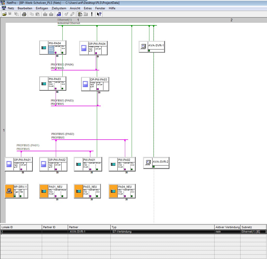Click the context Help arrow-question icon
The image size is (267, 259).
click(99, 14)
